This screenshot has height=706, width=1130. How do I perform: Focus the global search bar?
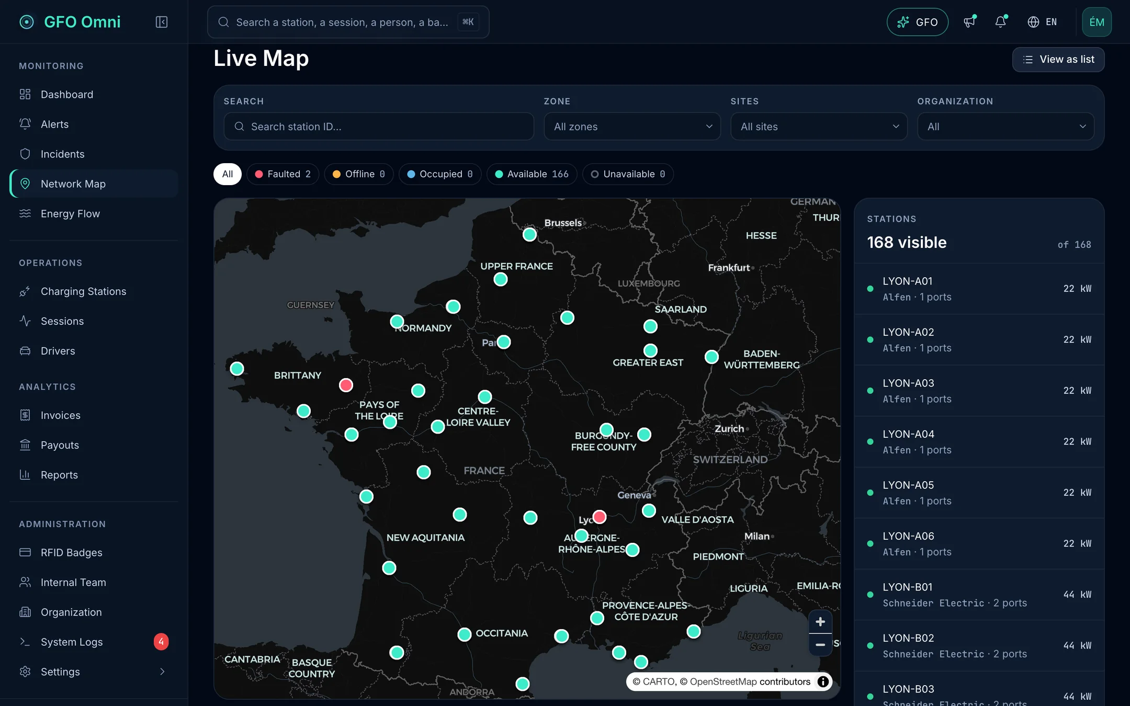pyautogui.click(x=348, y=22)
